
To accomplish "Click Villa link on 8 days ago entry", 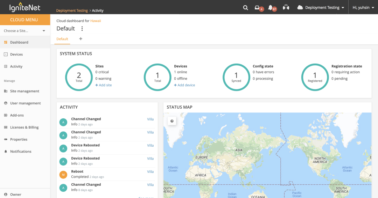I will click(x=150, y=185).
